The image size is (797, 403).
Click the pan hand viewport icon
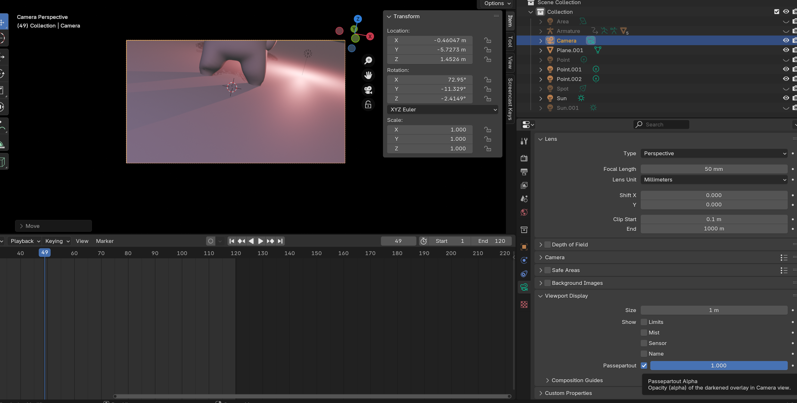pos(368,75)
